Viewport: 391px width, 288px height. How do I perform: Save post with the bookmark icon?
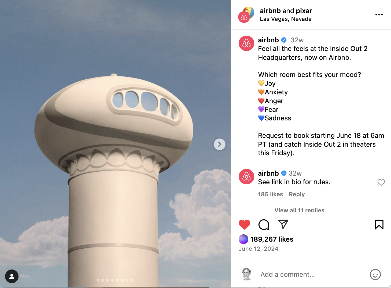click(379, 224)
